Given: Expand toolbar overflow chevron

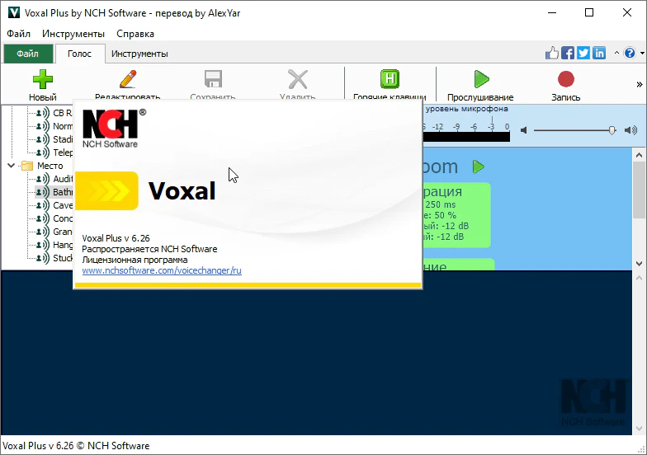Looking at the screenshot, I should point(639,84).
